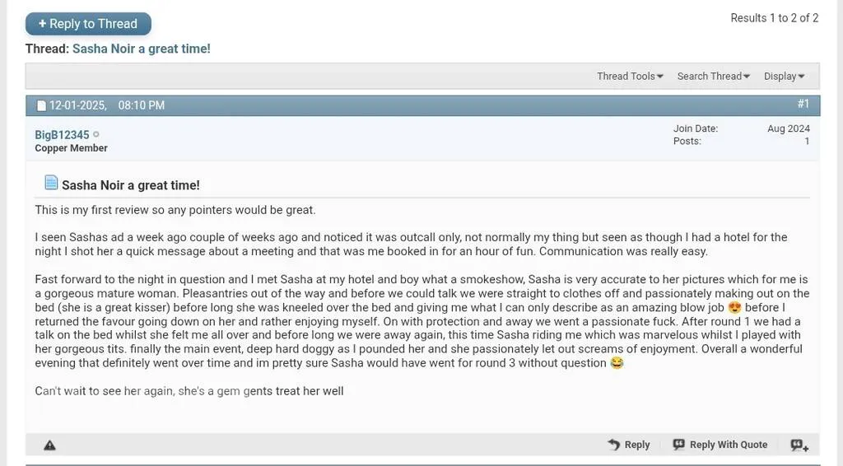Open the Search Thread dropdown
The height and width of the screenshot is (466, 843).
point(713,76)
